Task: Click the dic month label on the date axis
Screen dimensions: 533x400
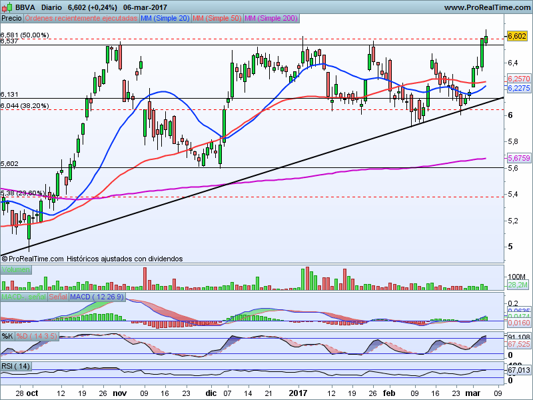Action: point(211,393)
